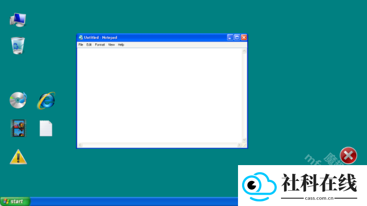Maximize the Notepad window

pyautogui.click(x=237, y=37)
